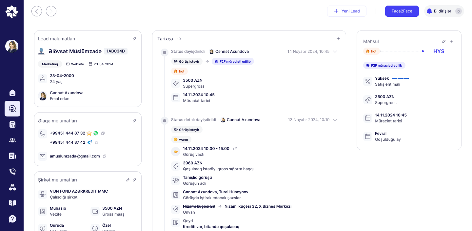
Task: Copy the gmail email address
Action: pos(105,156)
